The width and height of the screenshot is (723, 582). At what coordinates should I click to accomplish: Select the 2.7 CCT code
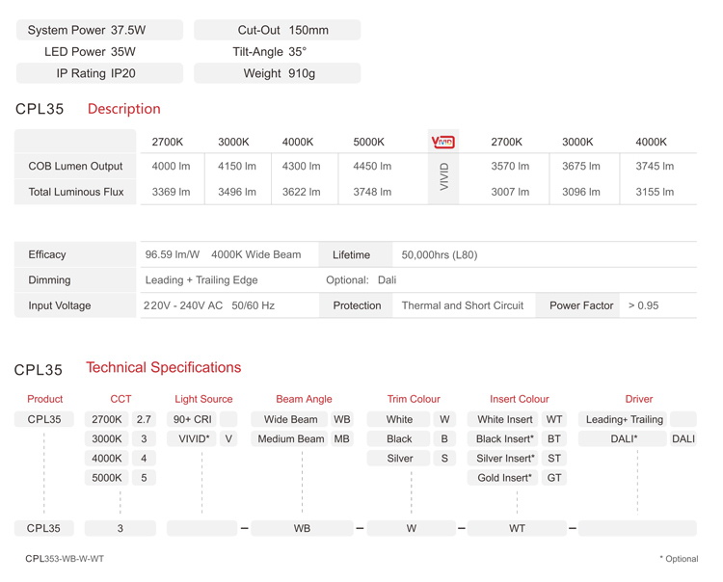pos(144,419)
